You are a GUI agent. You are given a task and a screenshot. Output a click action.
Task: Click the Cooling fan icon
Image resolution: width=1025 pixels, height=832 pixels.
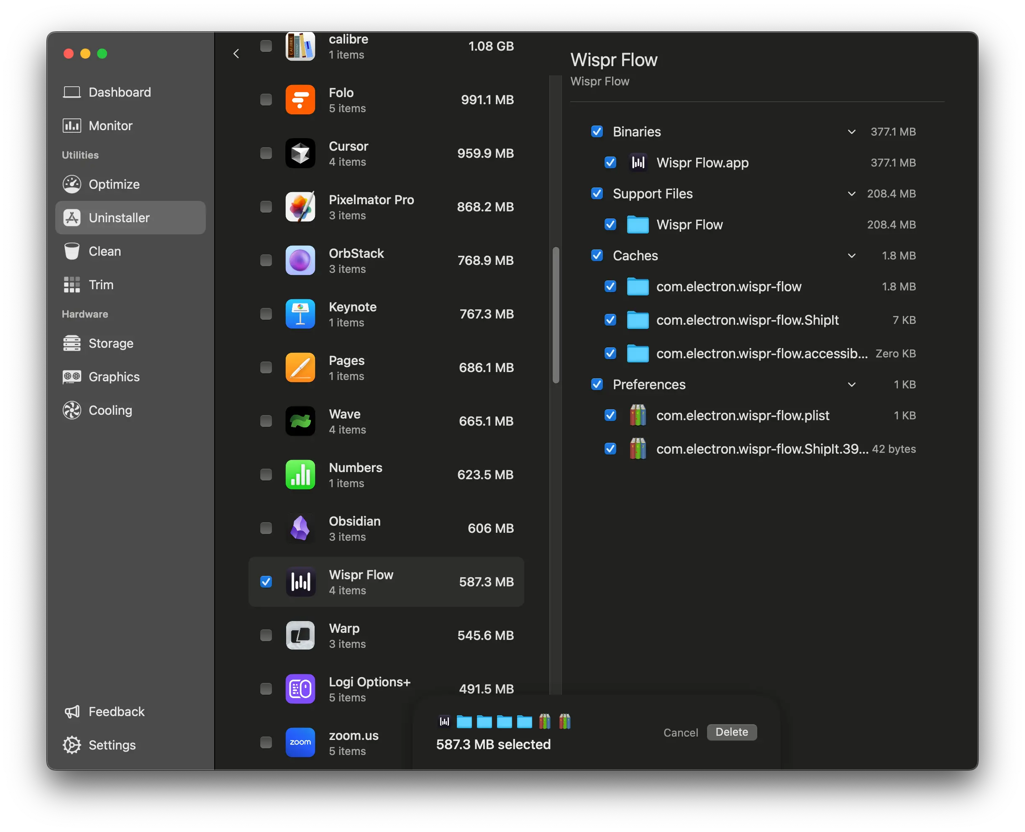point(72,410)
